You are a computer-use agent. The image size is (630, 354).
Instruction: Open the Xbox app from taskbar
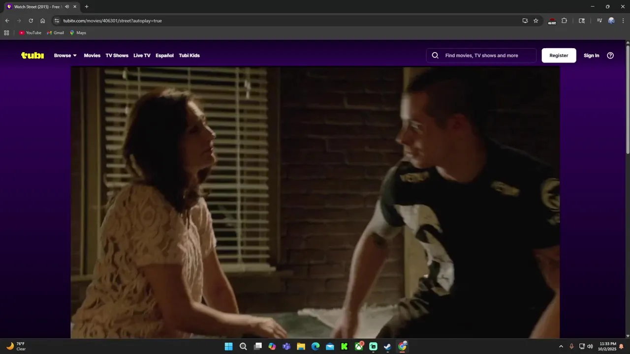(x=359, y=347)
